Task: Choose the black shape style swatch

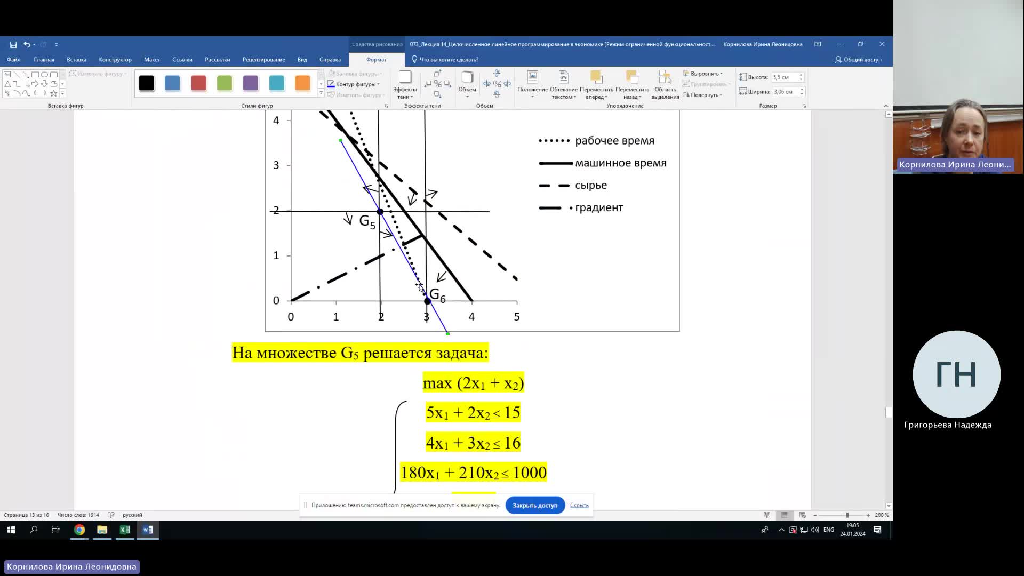Action: pyautogui.click(x=146, y=83)
